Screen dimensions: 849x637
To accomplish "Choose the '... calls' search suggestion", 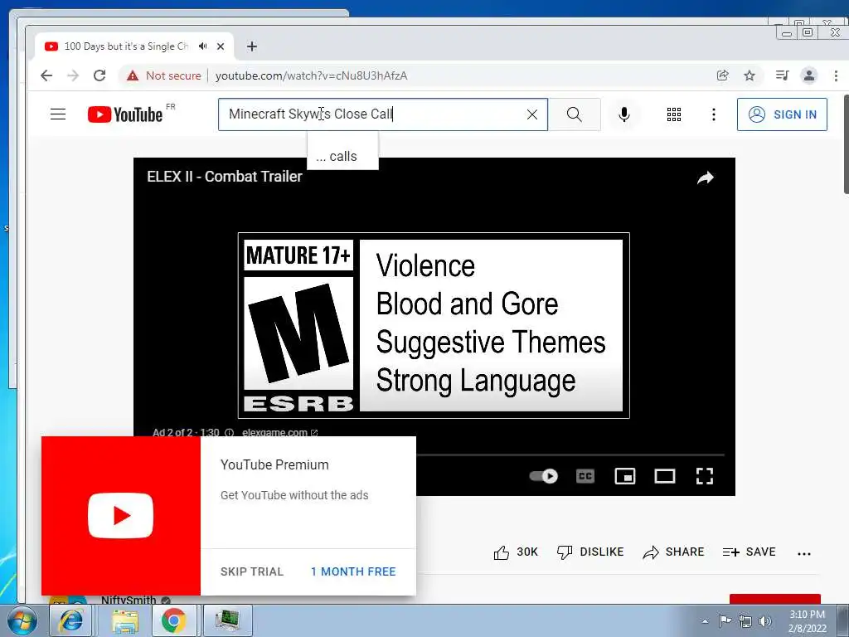I will click(342, 157).
